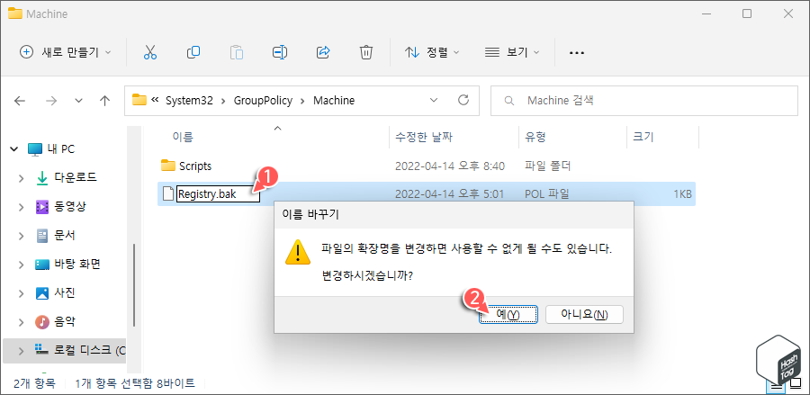Click the Scripts modified date 2022-04-14 오후 8:40
This screenshot has height=395, width=810.
coord(449,166)
